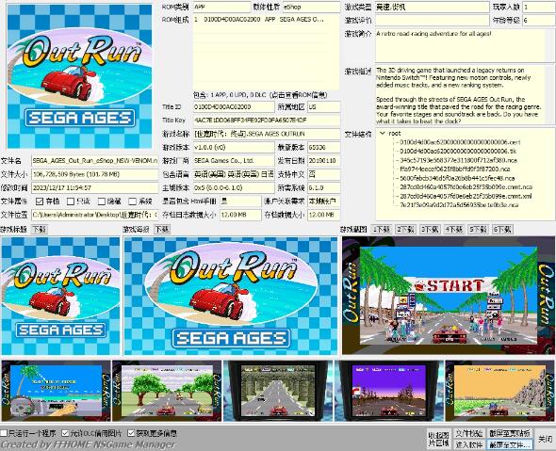Viewport: 556px width, 451px height.
Task: Select the 346c57193e568377e311800f712af380.nca file
Action: tap(458, 160)
